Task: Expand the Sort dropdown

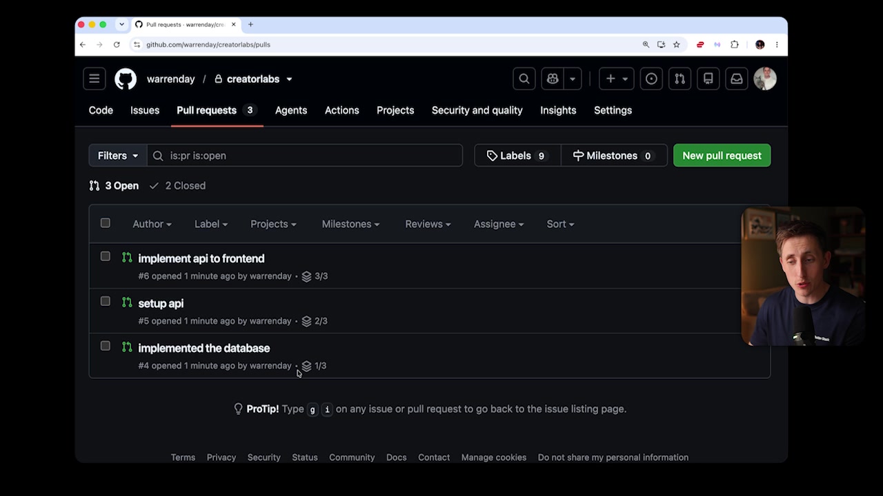Action: click(560, 224)
